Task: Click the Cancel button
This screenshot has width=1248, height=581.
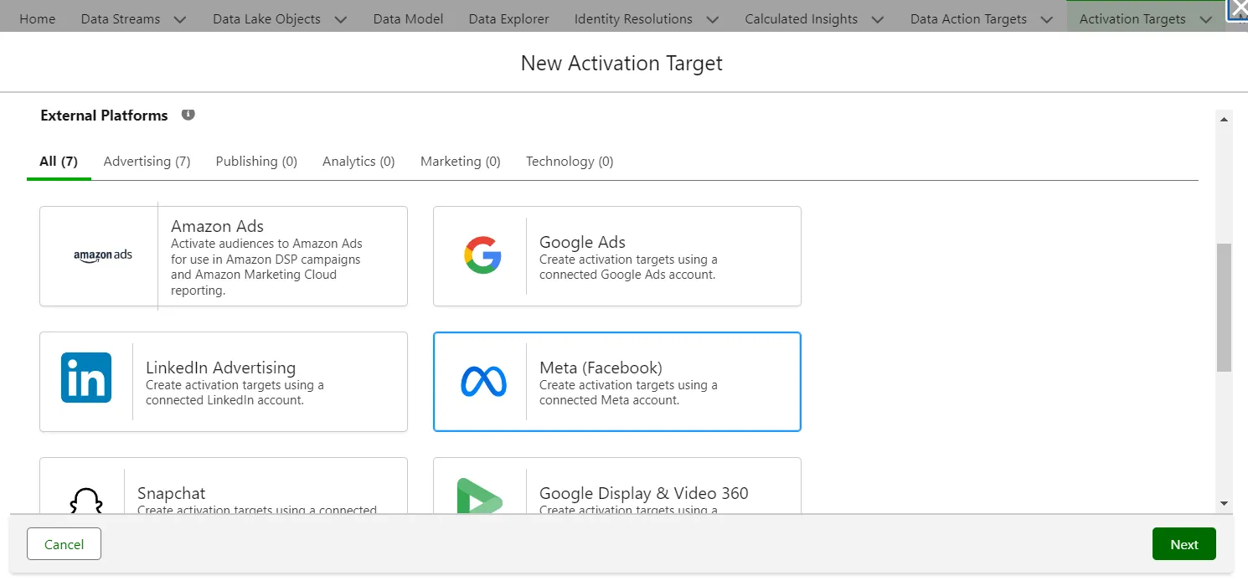Action: point(64,544)
